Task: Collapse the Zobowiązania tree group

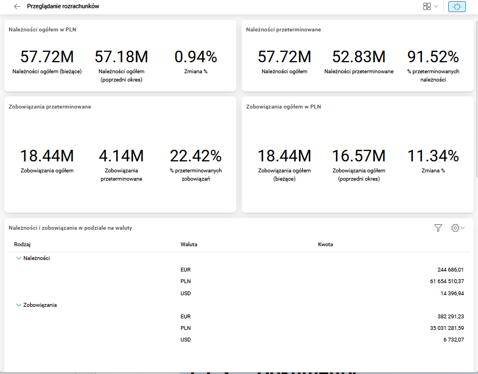Action: coord(19,305)
